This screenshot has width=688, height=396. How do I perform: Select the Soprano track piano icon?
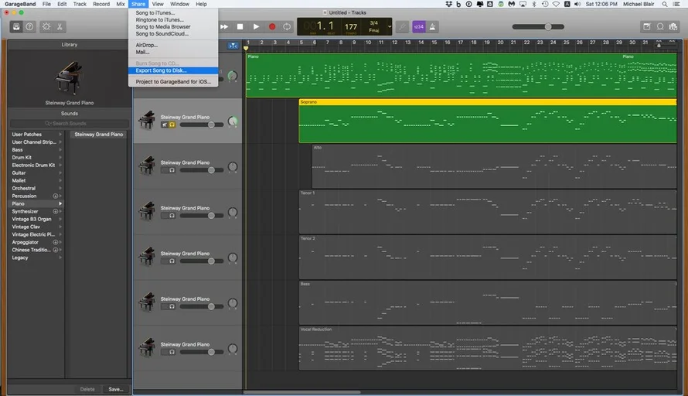(147, 121)
